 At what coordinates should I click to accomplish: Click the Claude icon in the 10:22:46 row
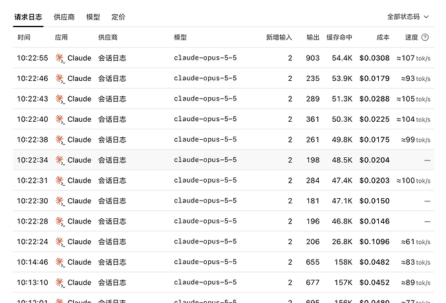tap(59, 78)
